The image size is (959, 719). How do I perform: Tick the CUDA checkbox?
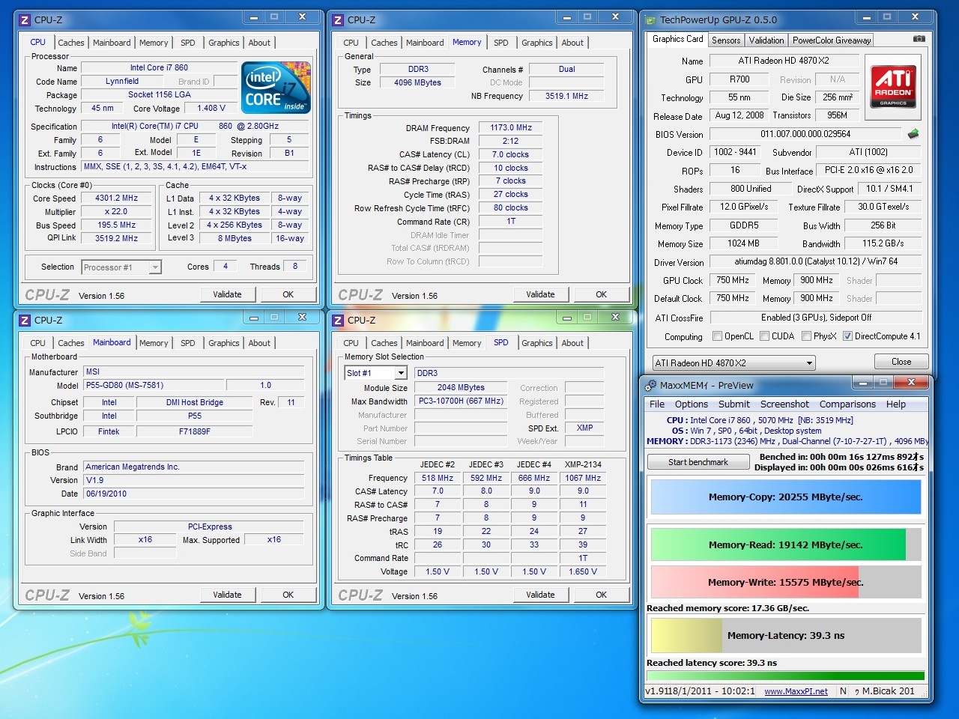(764, 336)
